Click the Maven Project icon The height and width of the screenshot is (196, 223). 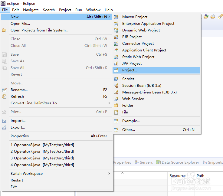pyautogui.click(x=116, y=17)
